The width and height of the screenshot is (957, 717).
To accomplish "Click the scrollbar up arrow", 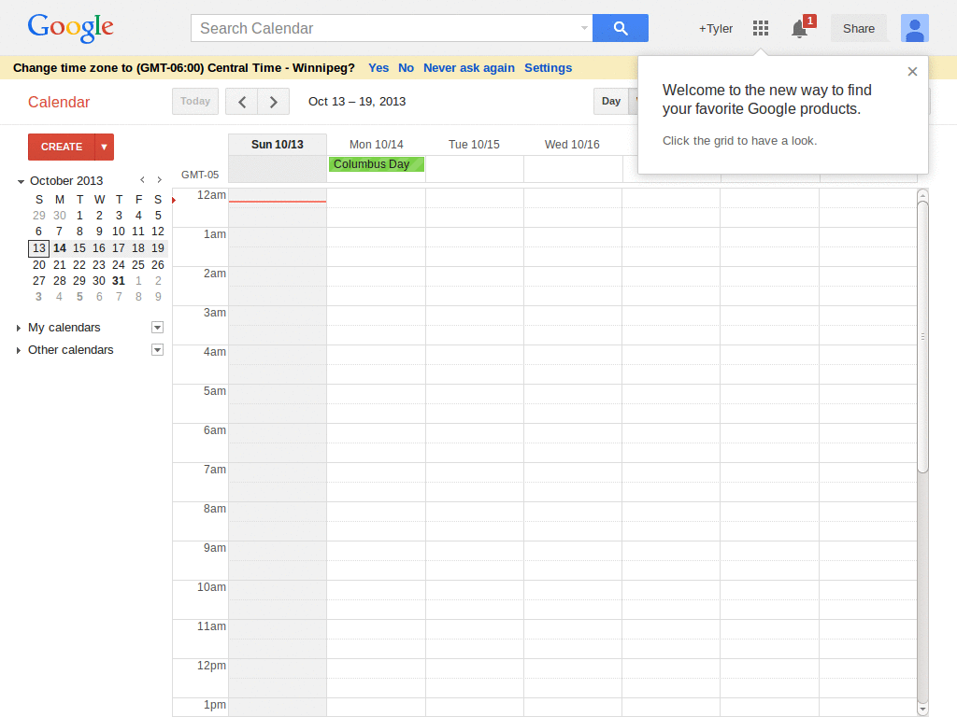I will tap(922, 195).
